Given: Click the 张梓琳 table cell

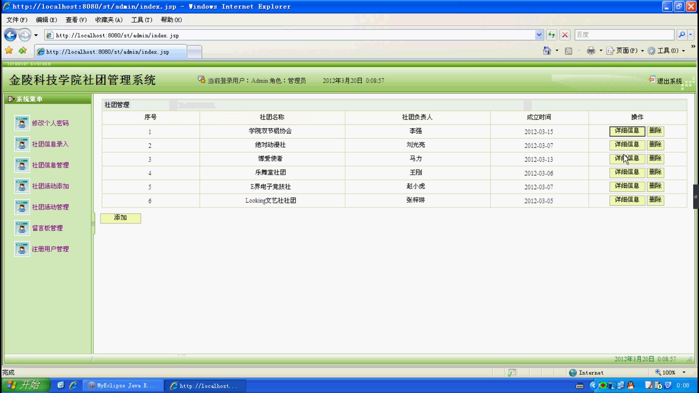Looking at the screenshot, I should tap(417, 201).
